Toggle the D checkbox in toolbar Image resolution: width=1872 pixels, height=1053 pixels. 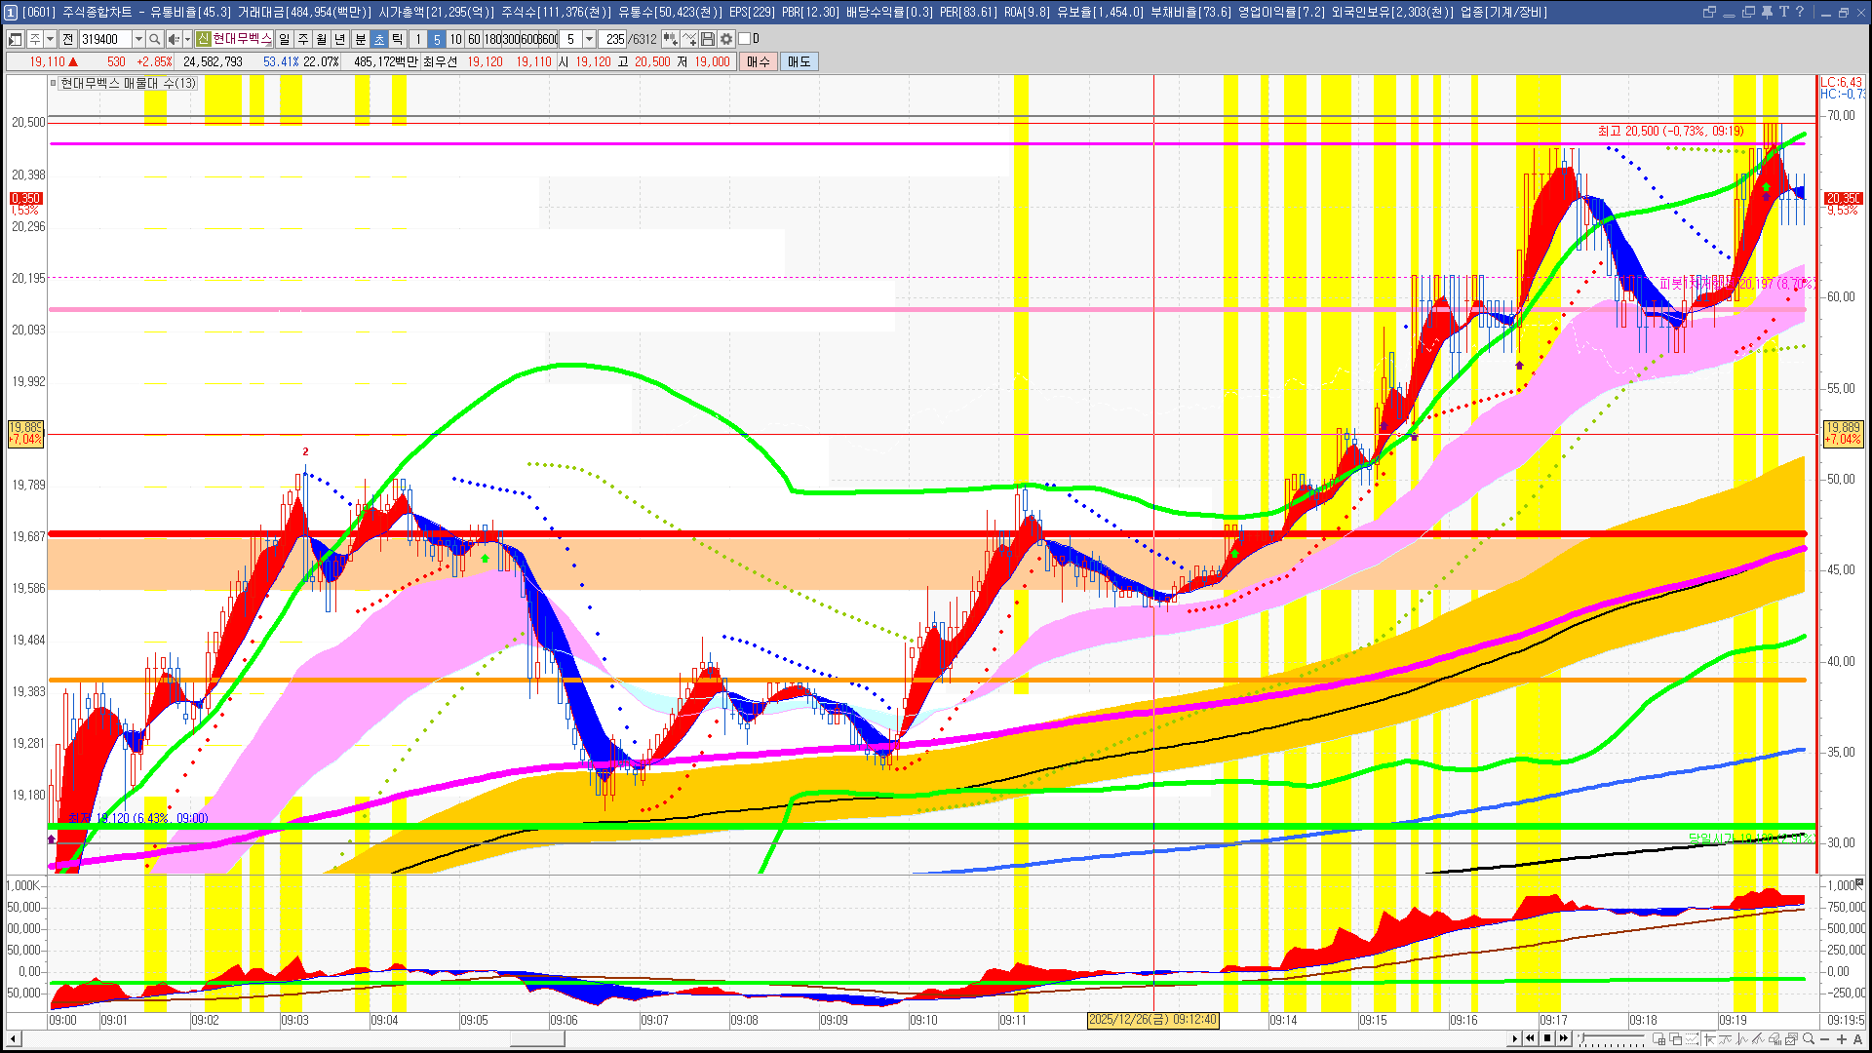coord(745,39)
